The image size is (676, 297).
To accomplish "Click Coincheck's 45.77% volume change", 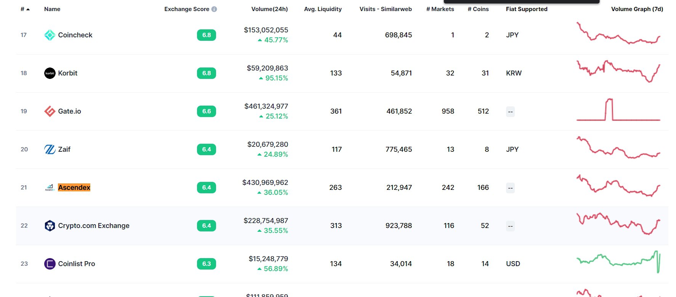I will pos(273,40).
